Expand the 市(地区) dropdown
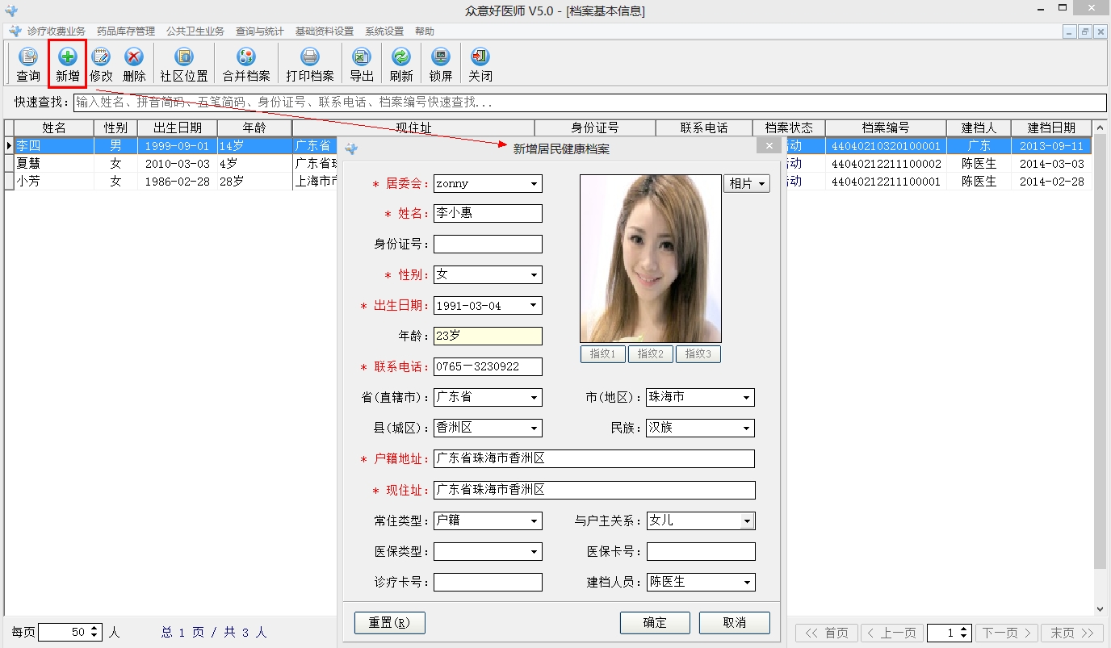 [747, 398]
